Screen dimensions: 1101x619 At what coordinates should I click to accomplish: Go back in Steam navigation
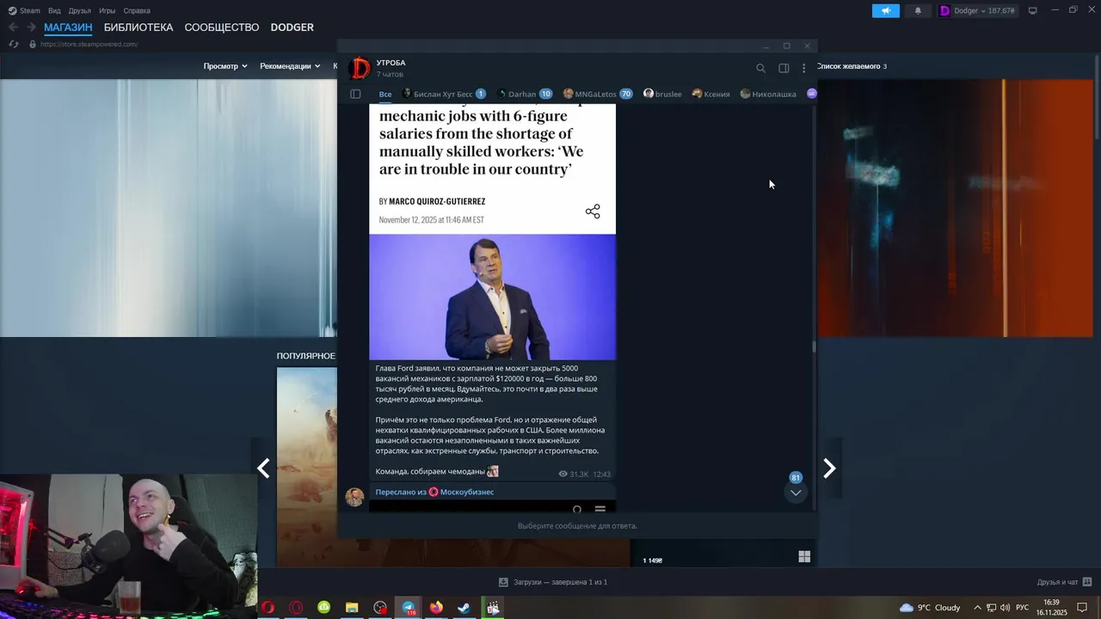tap(13, 28)
